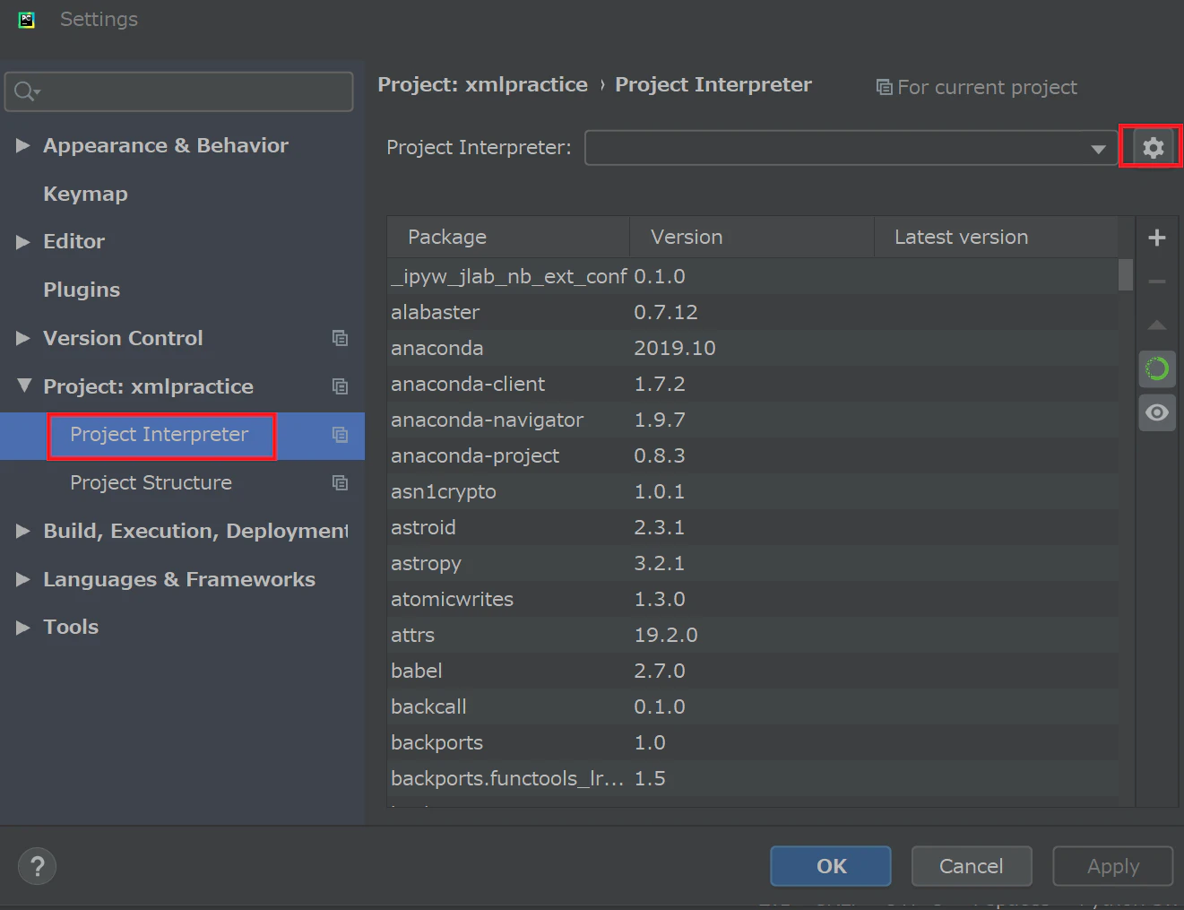Image resolution: width=1184 pixels, height=910 pixels.
Task: Expand the Tools section arrow
Action: coord(23,628)
